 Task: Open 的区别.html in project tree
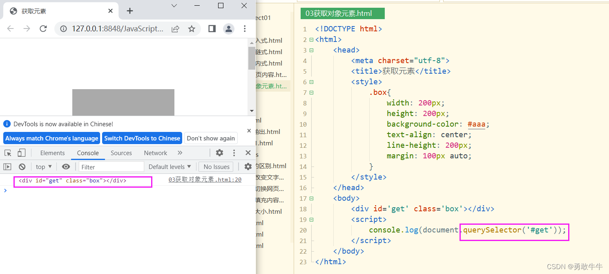[271, 166]
